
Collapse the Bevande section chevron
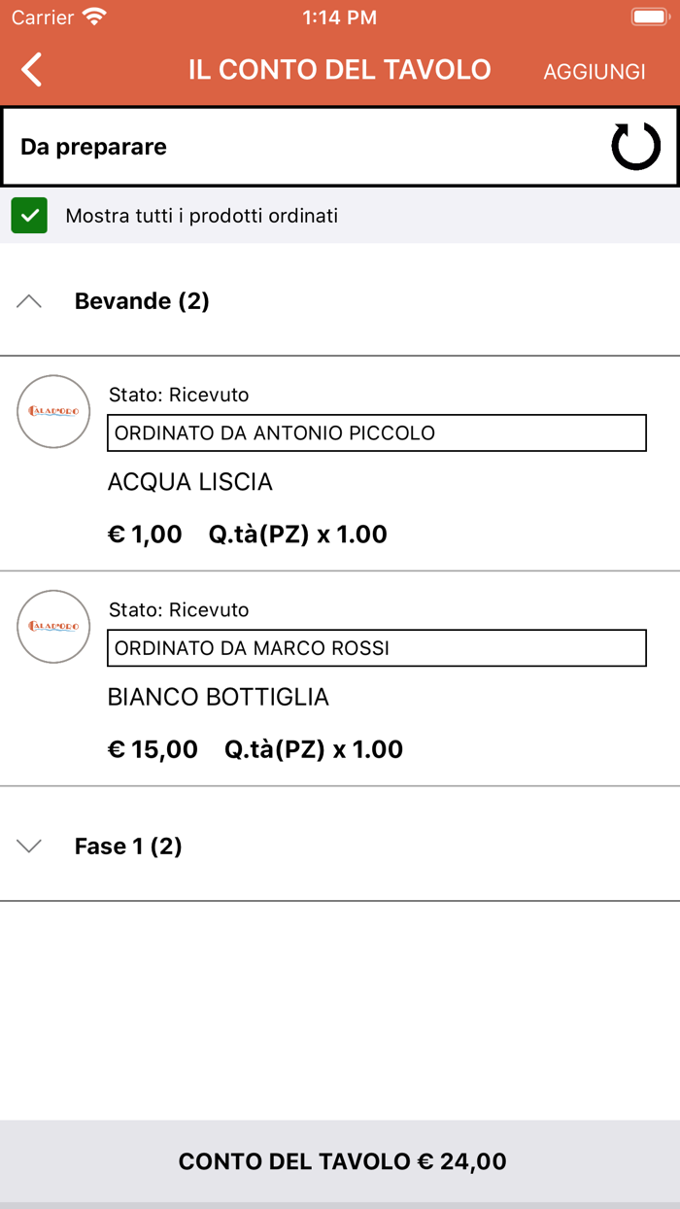coord(30,301)
